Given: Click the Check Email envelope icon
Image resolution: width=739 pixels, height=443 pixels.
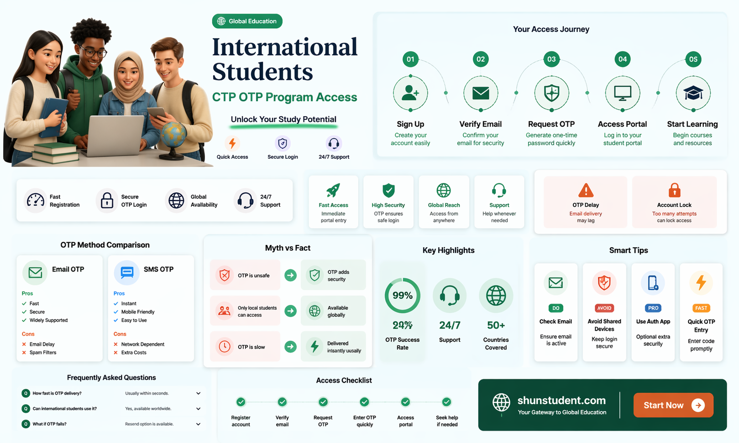Looking at the screenshot, I should coord(556,283).
